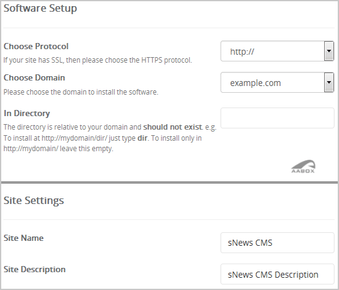
Task: Click the 'Please choose the domain' hint text
Action: click(81, 92)
